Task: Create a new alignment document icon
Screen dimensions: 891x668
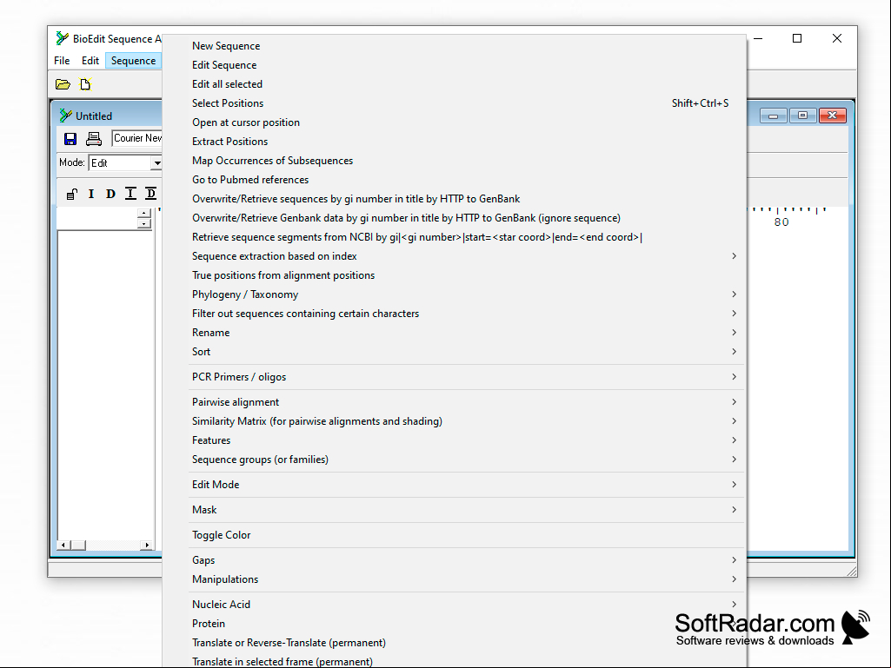Action: [x=85, y=84]
